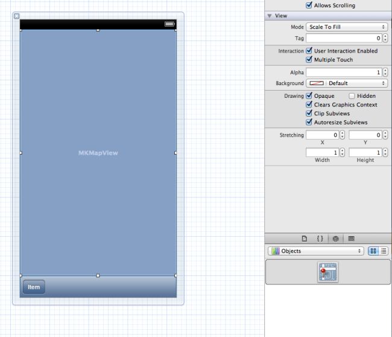Click the Background color swatch well

(x=317, y=83)
